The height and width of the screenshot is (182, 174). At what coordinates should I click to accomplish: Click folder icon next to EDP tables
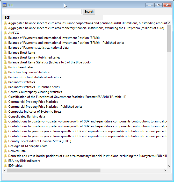tap(5, 166)
